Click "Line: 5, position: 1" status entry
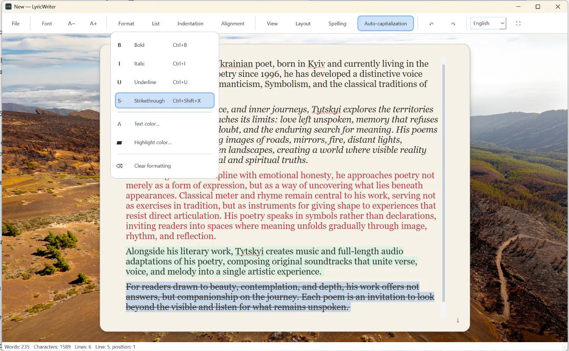 coord(115,347)
